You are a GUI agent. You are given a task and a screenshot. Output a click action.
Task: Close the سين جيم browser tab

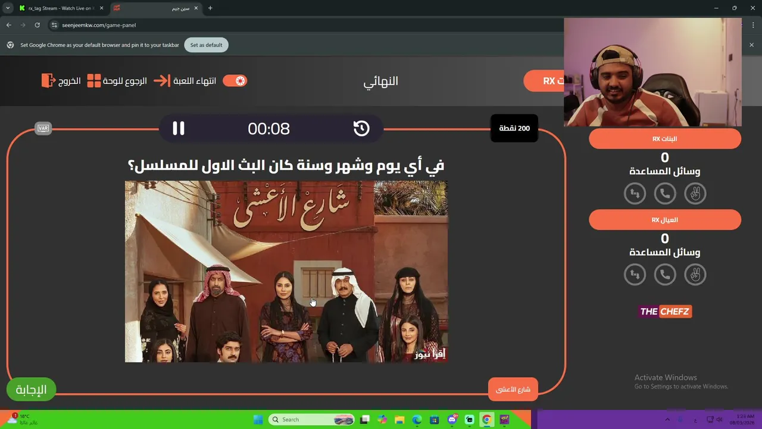[196, 8]
